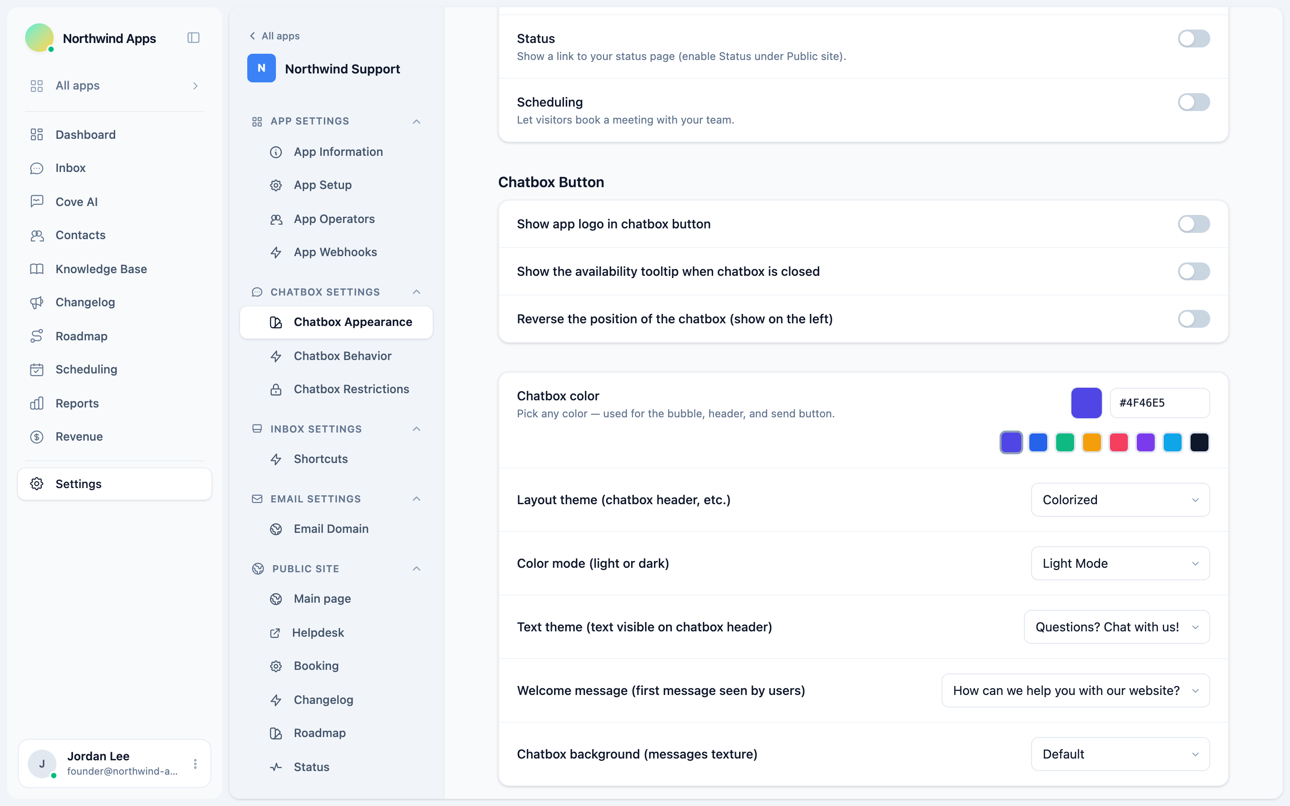Choose the purple color swatch
The height and width of the screenshot is (806, 1290).
click(x=1145, y=442)
